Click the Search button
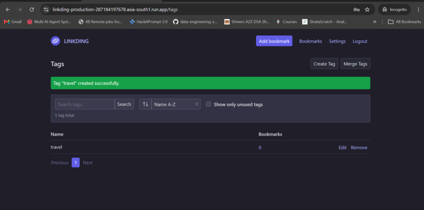 (x=124, y=104)
